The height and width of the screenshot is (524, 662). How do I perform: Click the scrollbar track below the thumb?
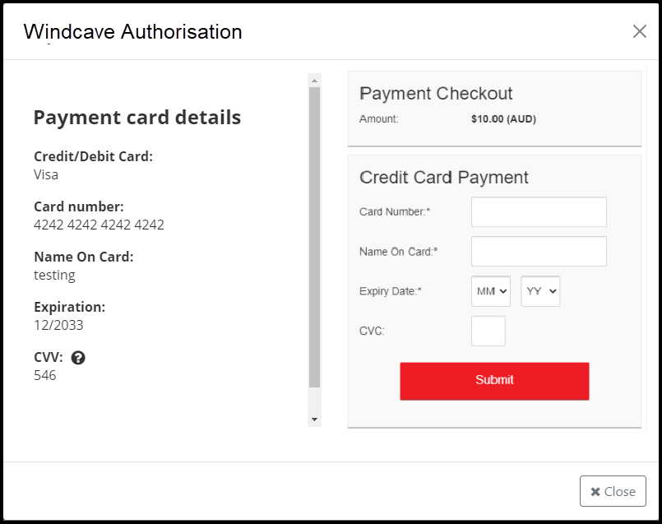(314, 400)
